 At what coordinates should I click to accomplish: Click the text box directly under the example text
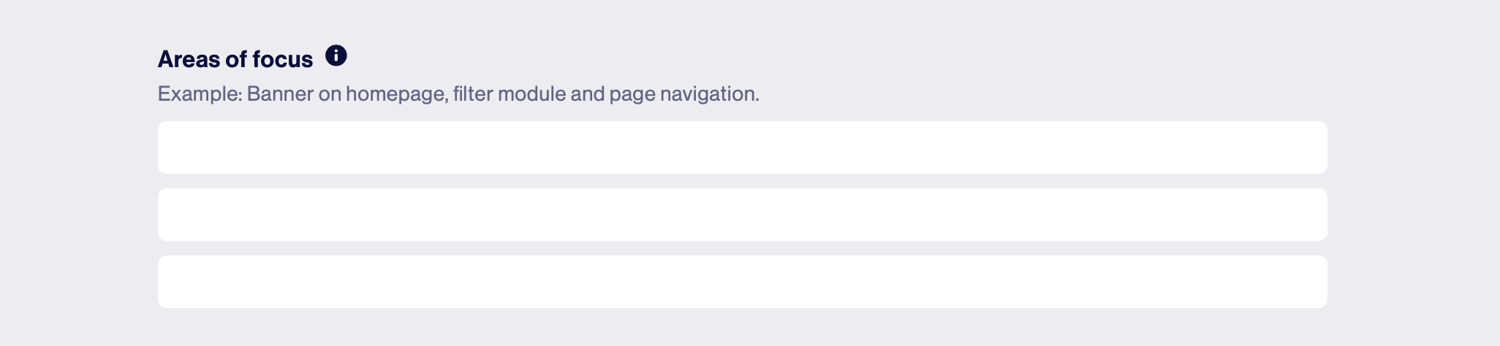(x=742, y=147)
